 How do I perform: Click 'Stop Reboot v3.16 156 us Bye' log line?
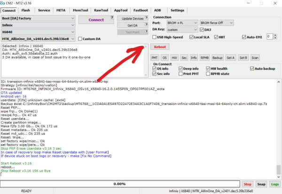[x=25, y=171]
